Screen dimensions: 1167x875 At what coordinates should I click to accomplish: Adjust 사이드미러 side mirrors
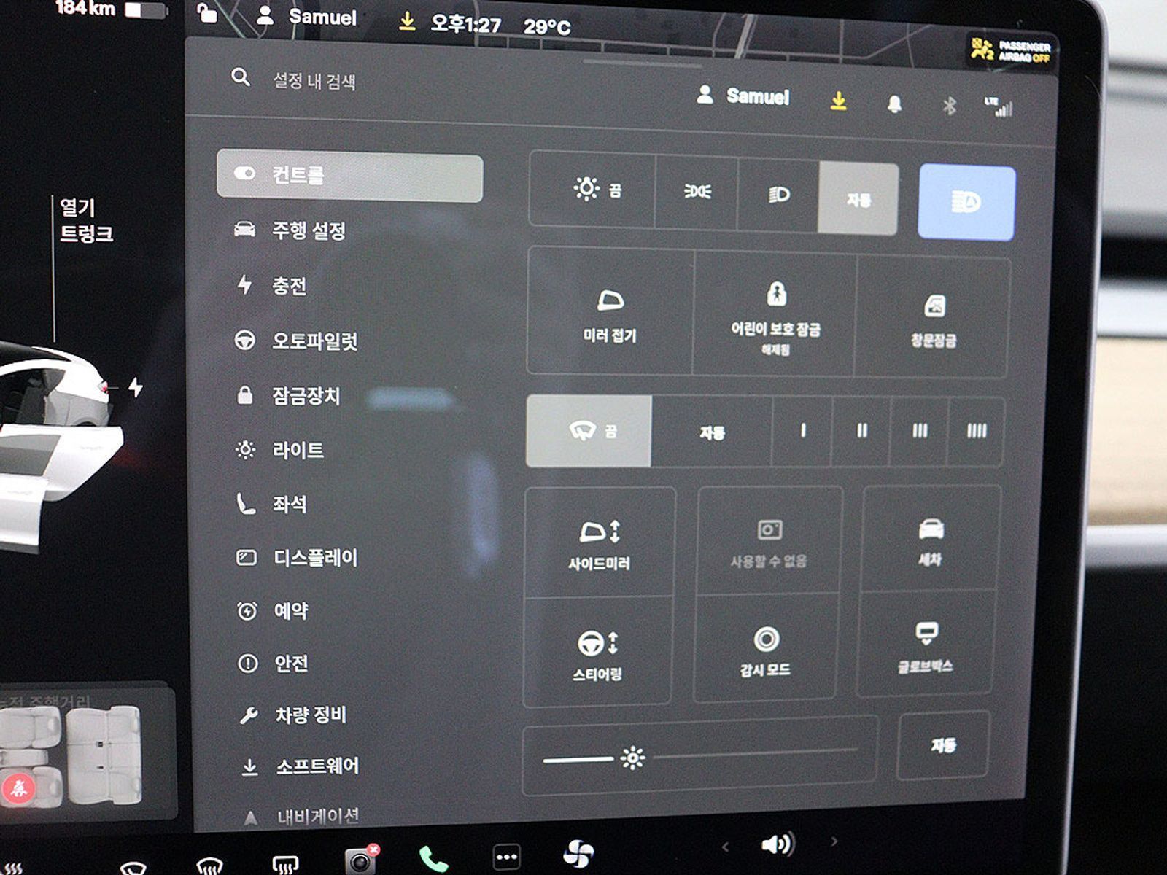pos(599,543)
